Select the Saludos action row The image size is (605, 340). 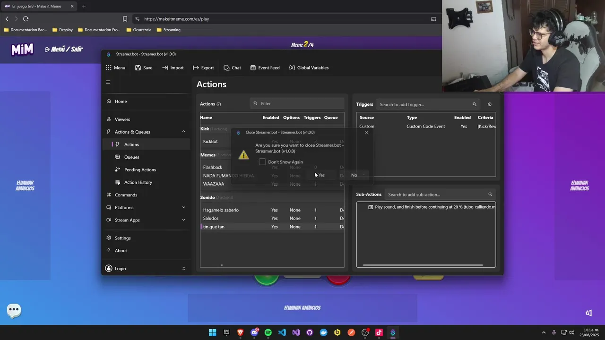click(272, 218)
